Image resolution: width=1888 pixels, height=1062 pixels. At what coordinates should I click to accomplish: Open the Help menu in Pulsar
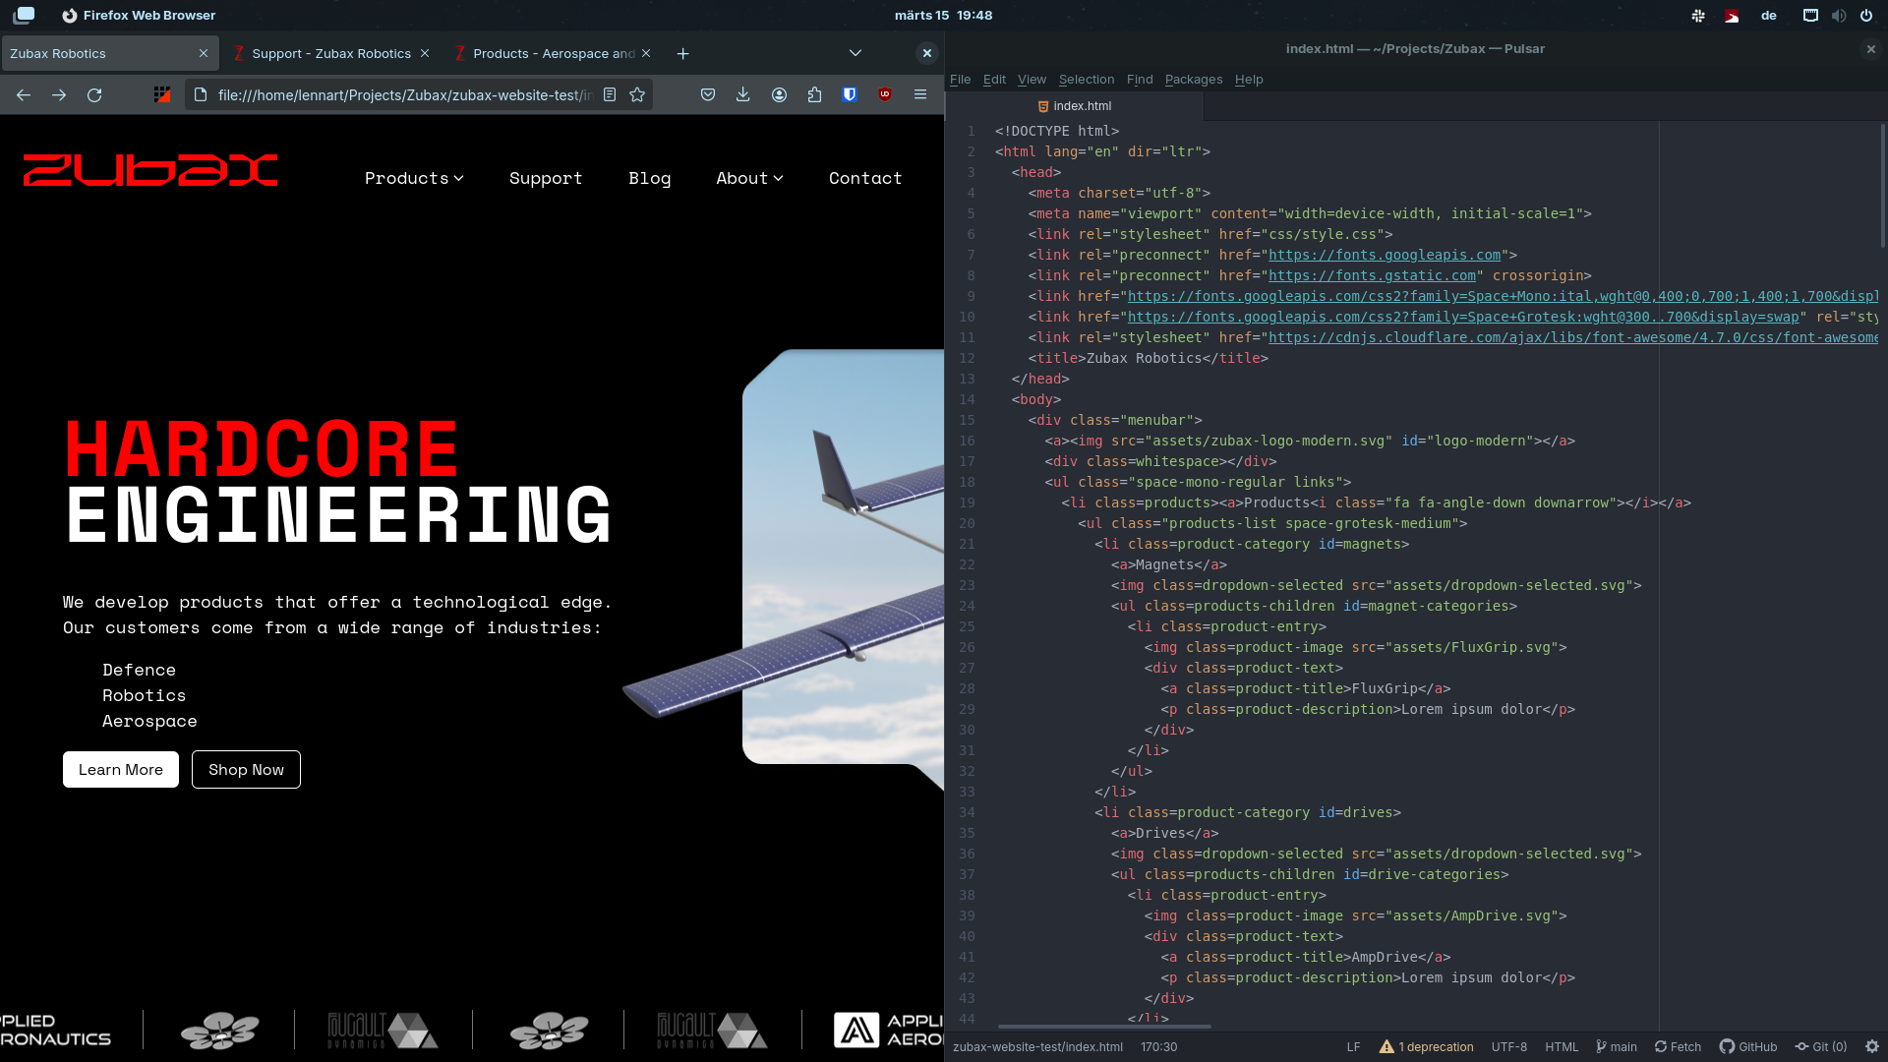point(1249,80)
